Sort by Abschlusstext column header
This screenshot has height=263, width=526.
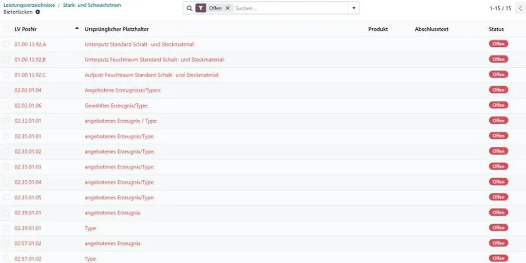431,29
